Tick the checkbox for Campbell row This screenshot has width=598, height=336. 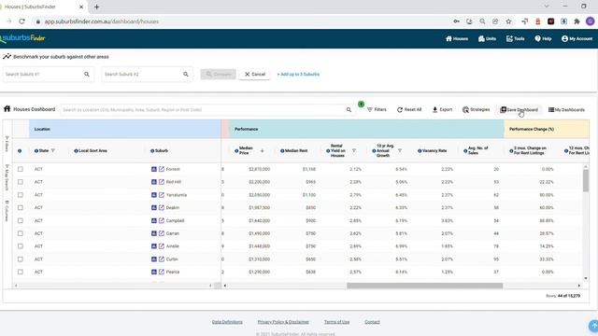pyautogui.click(x=21, y=220)
